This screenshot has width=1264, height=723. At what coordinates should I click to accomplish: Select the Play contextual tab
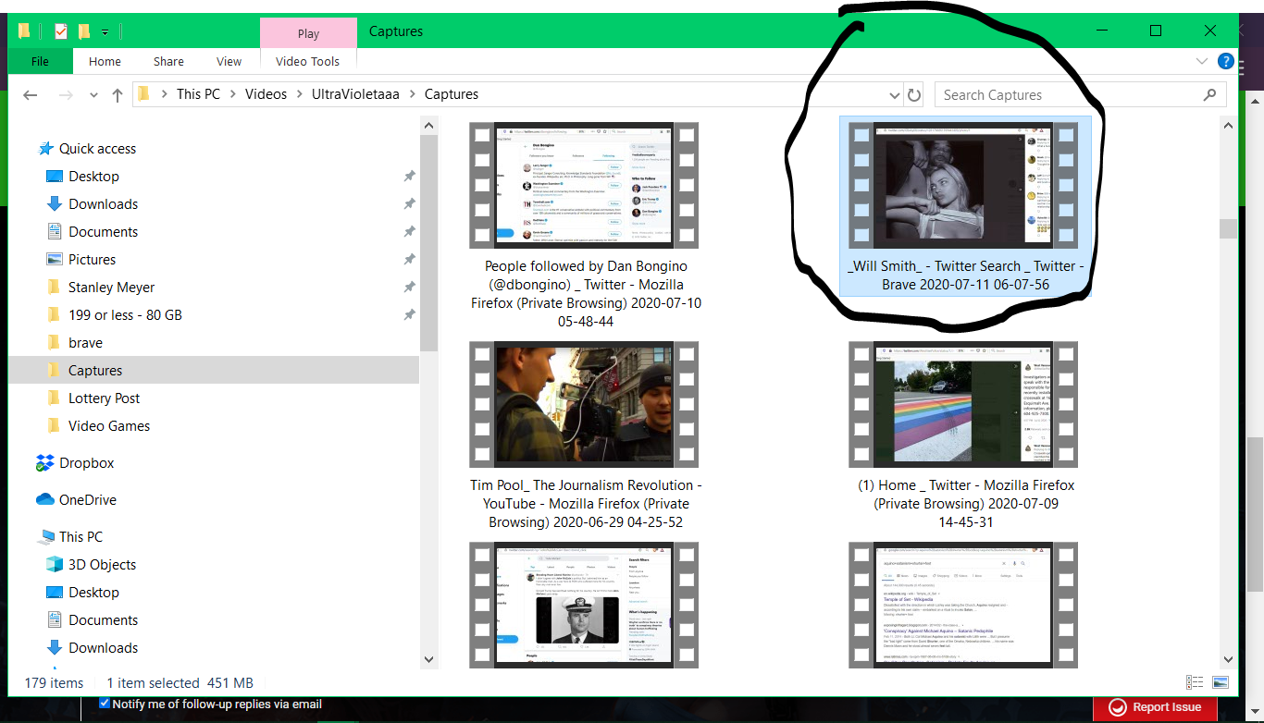308,33
